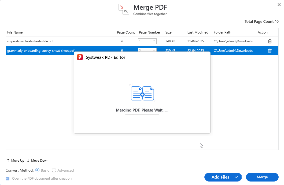Image resolution: width=284 pixels, height=185 pixels.
Task: Click the Merge button
Action: pos(262,177)
